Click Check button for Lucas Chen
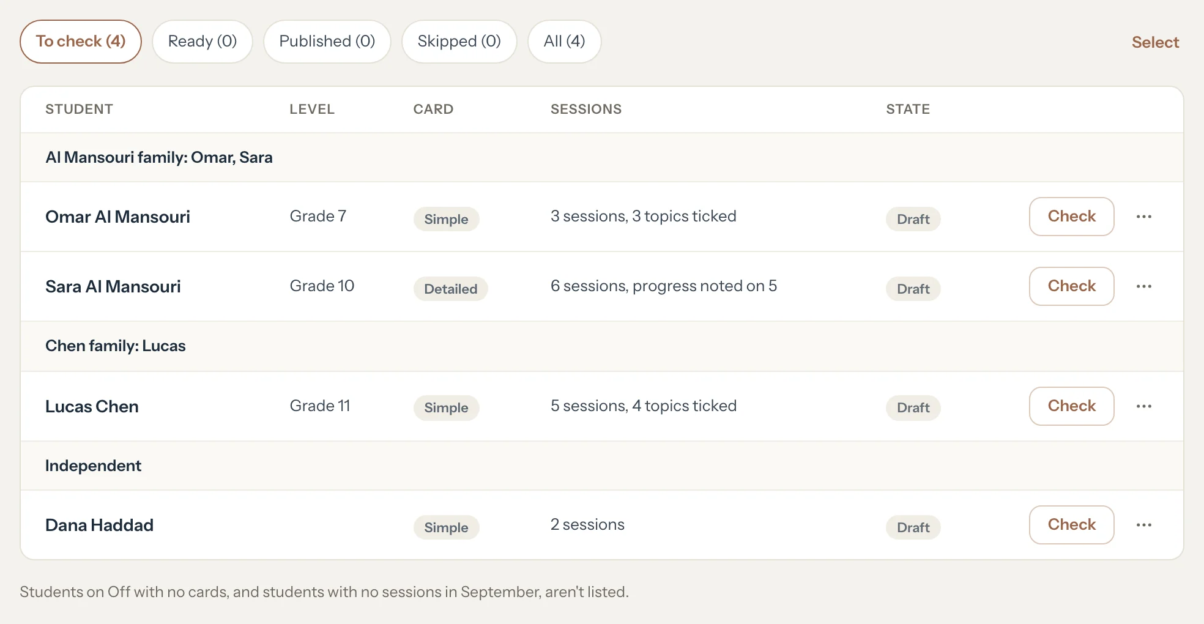The height and width of the screenshot is (624, 1204). (x=1072, y=406)
